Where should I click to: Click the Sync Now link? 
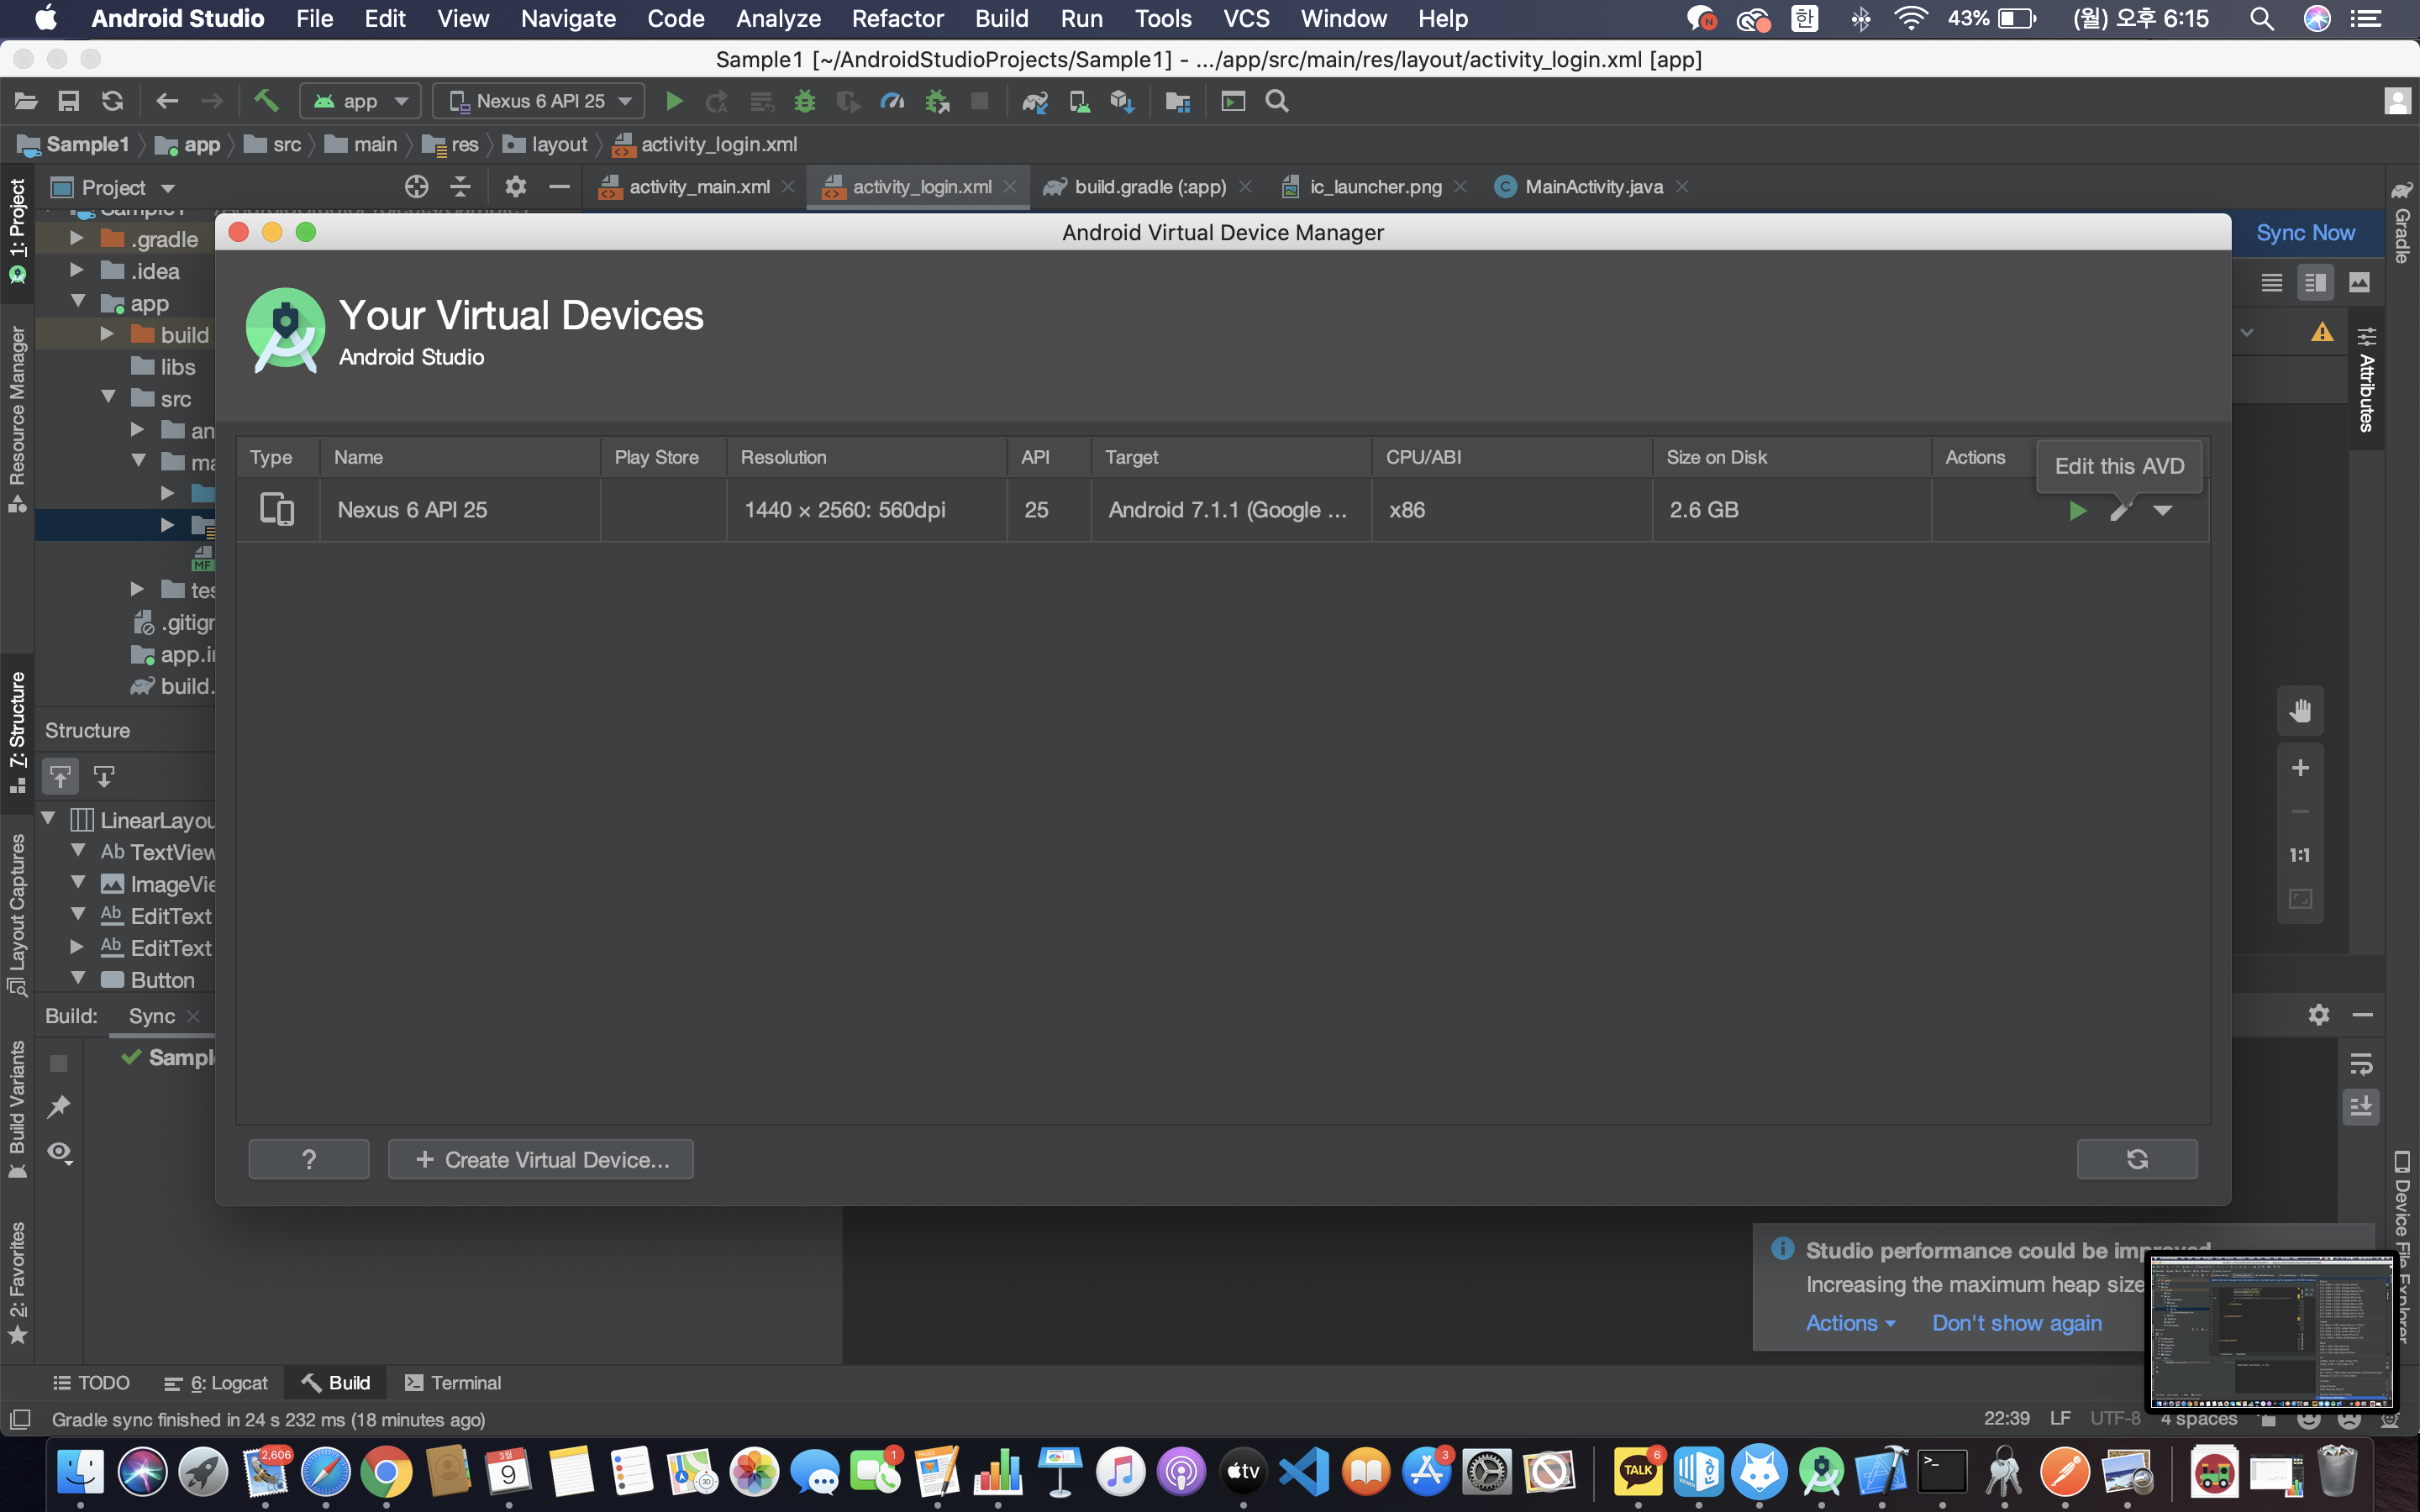[x=2304, y=233]
